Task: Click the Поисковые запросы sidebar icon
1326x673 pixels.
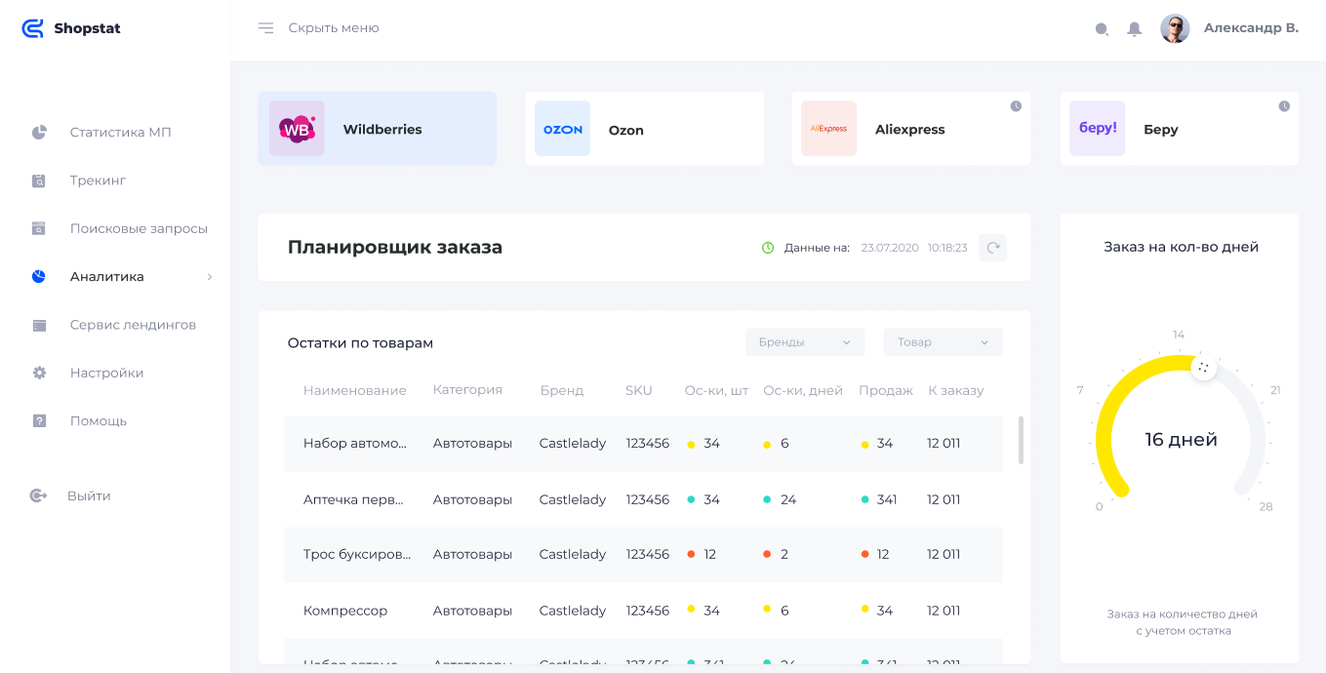Action: coord(38,227)
